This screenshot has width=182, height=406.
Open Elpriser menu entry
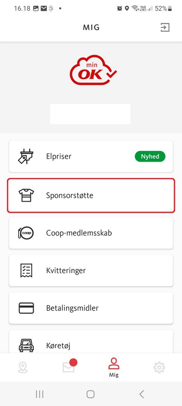[91, 156]
